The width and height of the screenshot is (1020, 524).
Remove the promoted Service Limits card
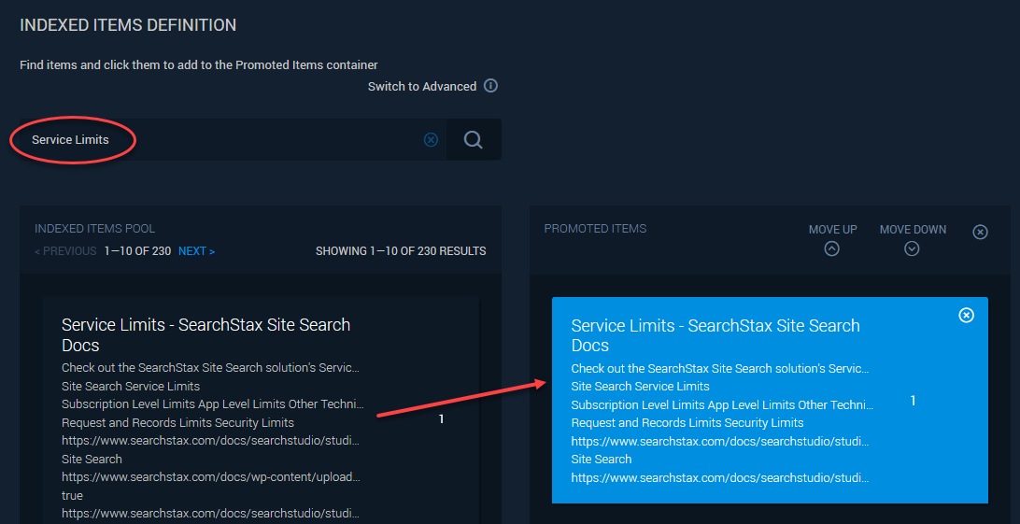967,315
